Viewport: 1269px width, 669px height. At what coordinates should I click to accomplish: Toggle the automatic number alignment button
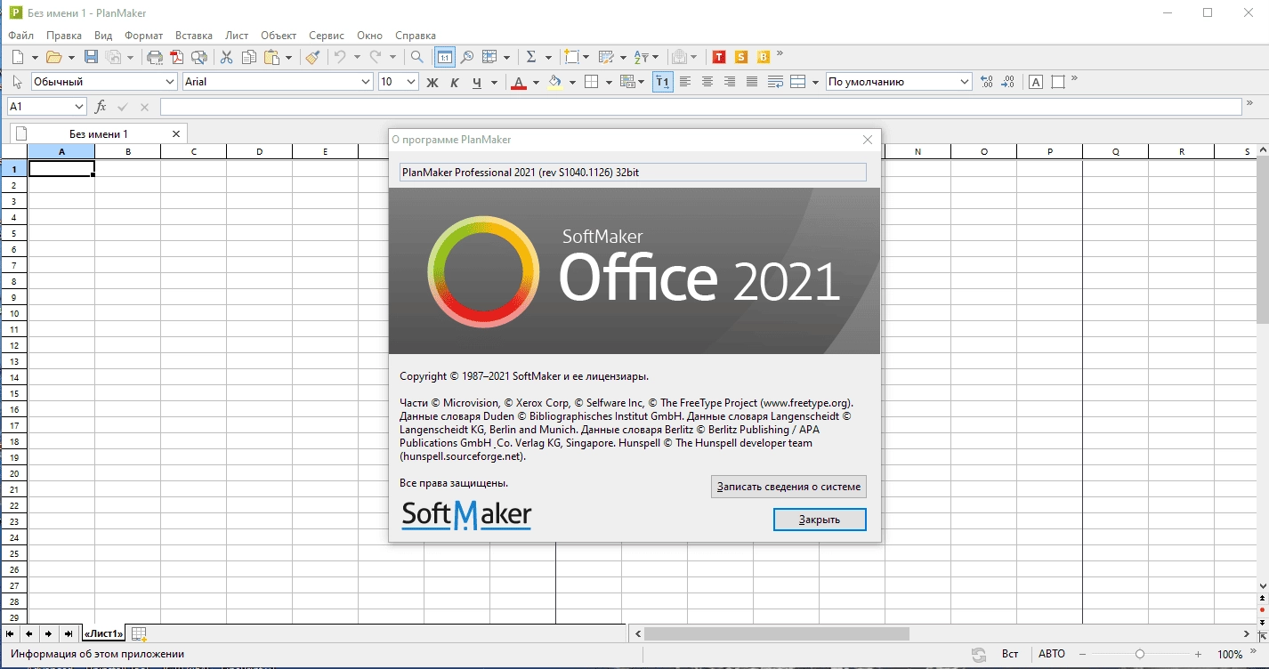click(663, 82)
